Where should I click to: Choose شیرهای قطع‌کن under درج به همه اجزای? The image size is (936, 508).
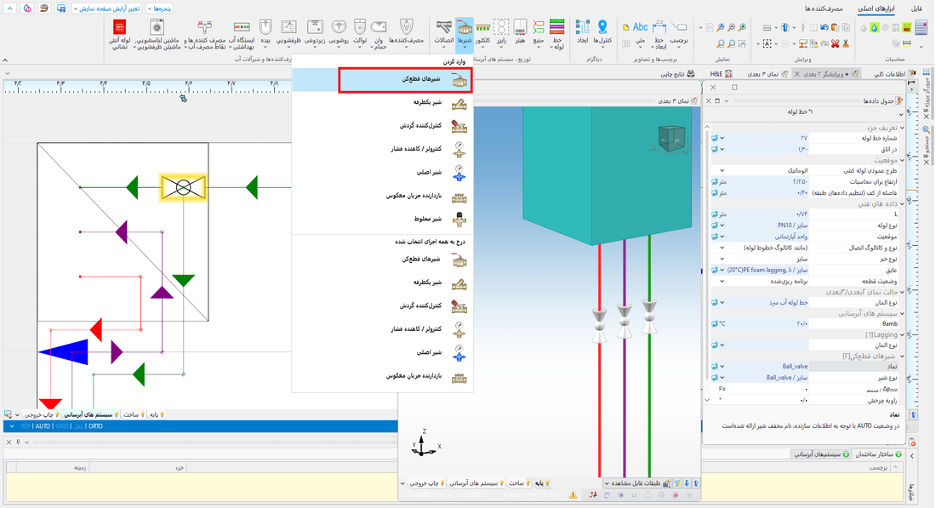click(x=383, y=260)
